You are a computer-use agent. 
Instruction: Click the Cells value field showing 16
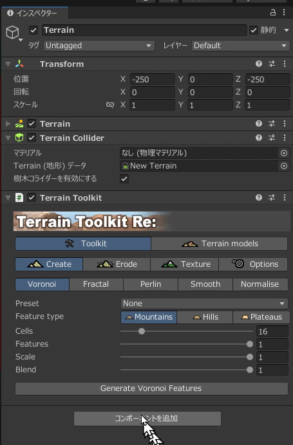272,331
